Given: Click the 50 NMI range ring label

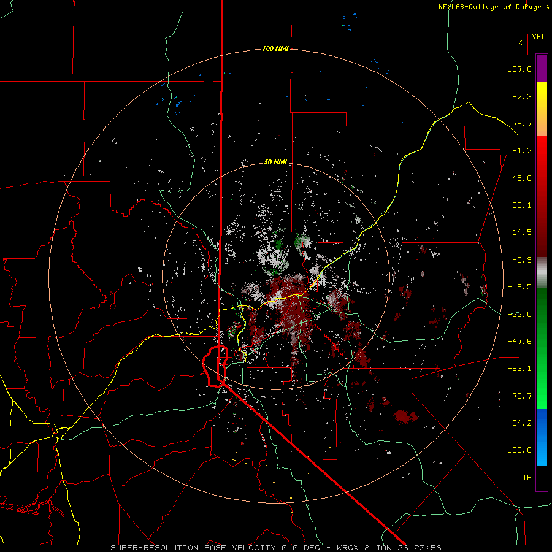Looking at the screenshot, I should [x=275, y=162].
